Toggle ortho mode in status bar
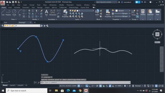The image size is (165, 93). (x=90, y=86)
